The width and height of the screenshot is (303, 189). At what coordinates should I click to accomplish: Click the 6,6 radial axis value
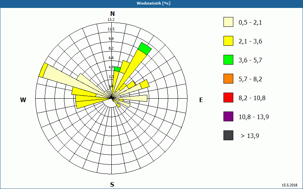[111, 58]
